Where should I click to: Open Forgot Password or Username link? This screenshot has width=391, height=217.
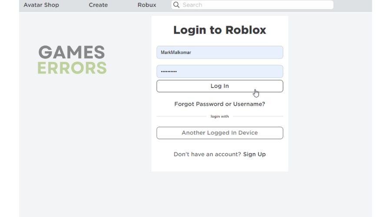point(220,104)
